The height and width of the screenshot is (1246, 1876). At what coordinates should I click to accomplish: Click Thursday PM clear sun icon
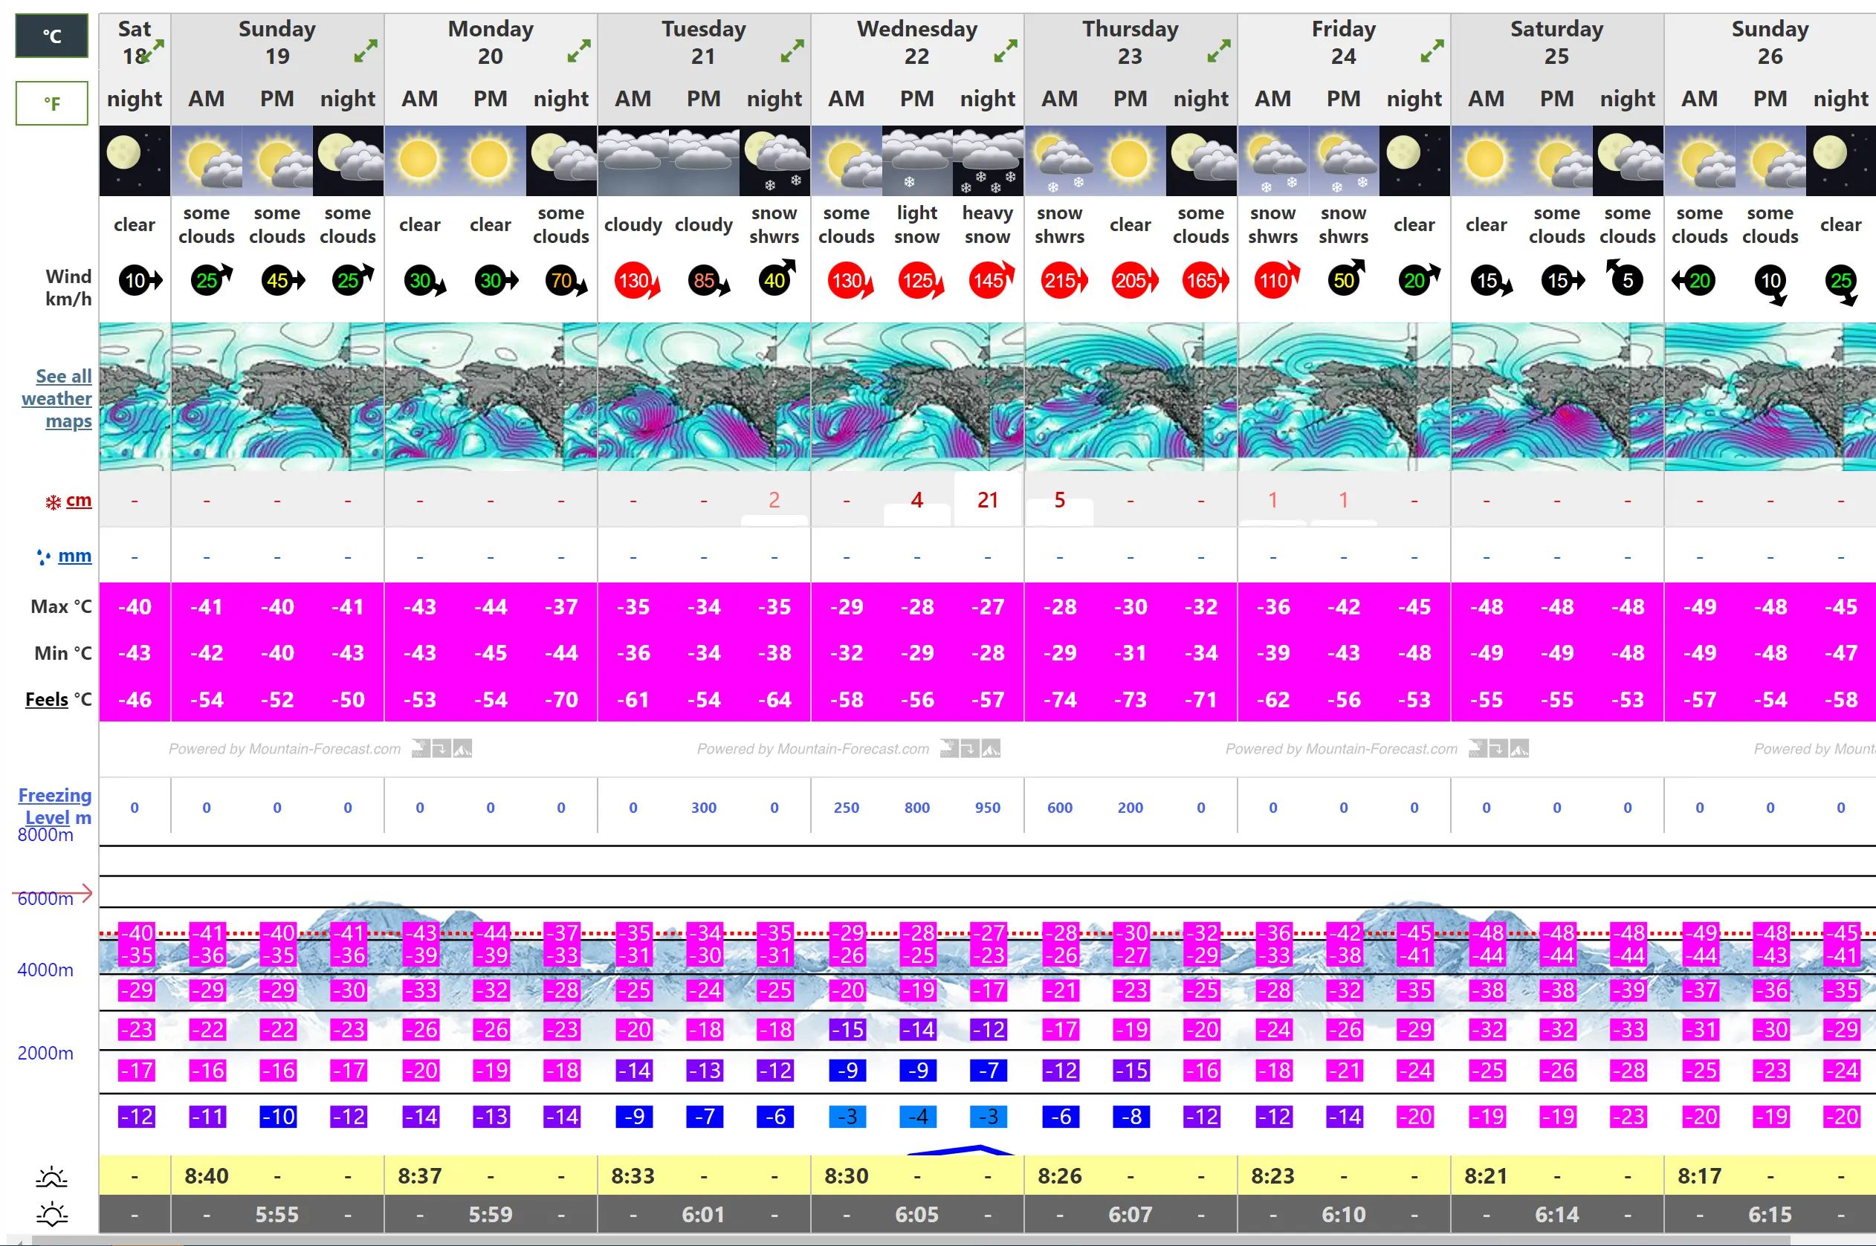click(1130, 160)
